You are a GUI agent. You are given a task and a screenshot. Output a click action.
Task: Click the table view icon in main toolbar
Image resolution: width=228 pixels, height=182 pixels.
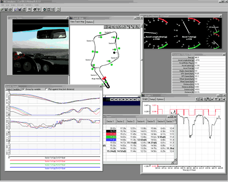click(30, 9)
